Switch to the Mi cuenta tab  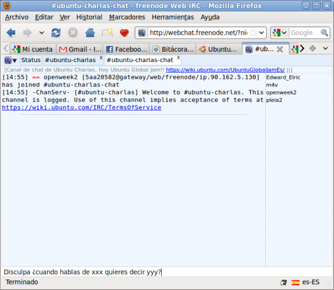coord(33,50)
